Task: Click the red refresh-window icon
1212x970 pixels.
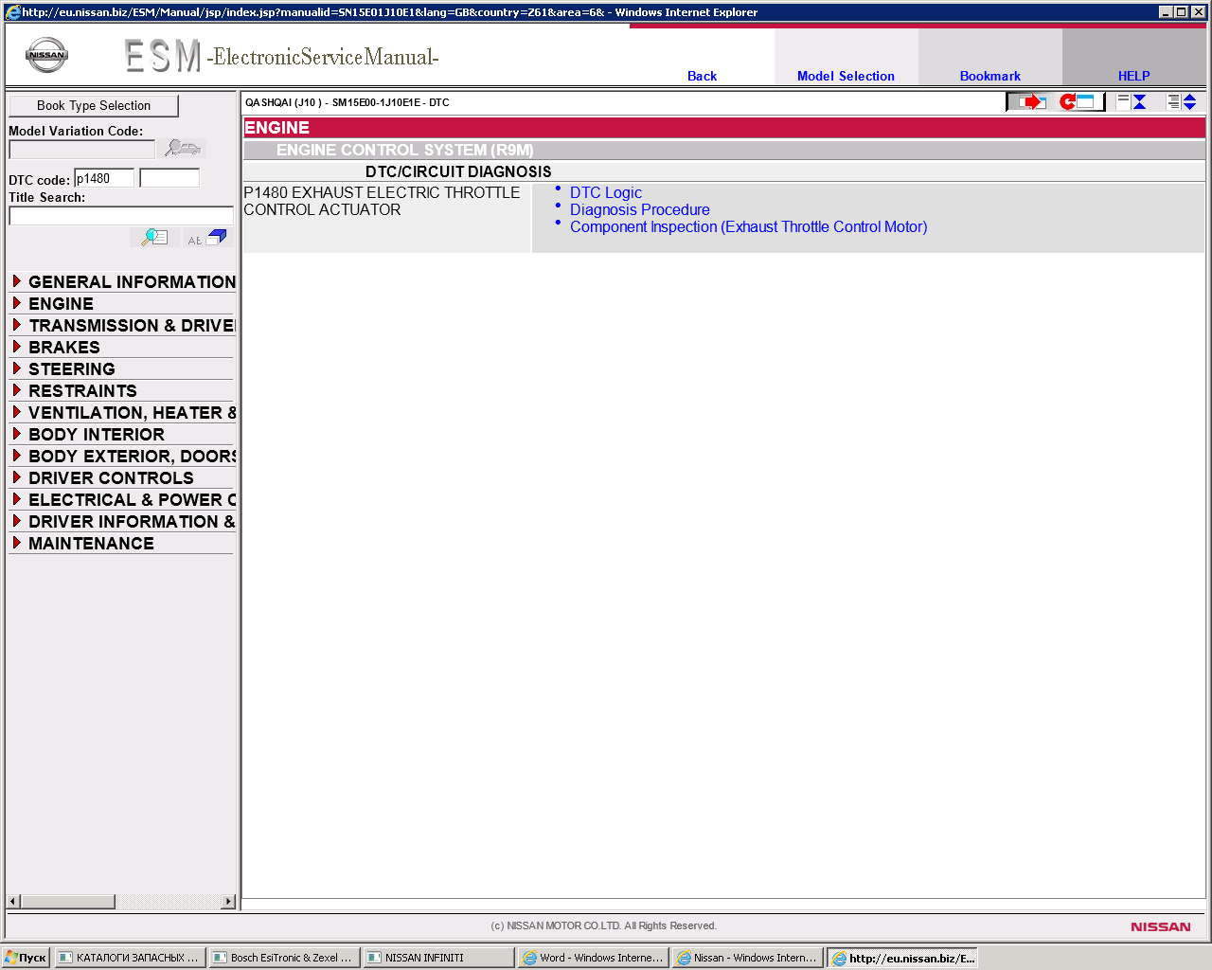Action: (x=1078, y=101)
